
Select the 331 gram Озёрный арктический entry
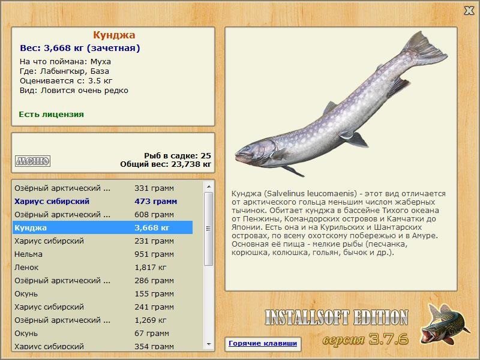[102, 188]
